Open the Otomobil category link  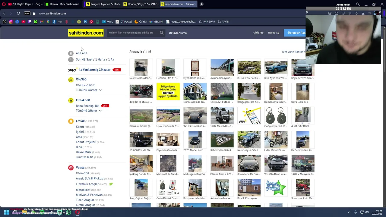82,173
